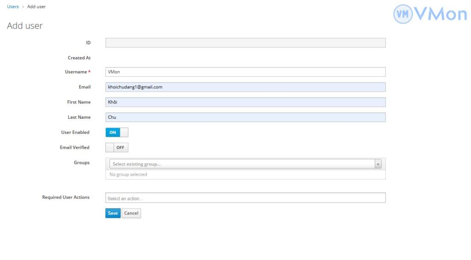471x260 pixels.
Task: Cancel adding the user
Action: pos(131,213)
